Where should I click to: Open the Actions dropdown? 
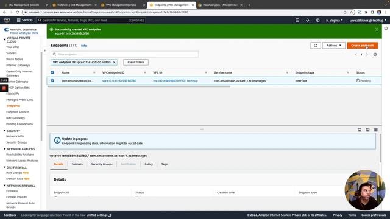click(x=334, y=46)
